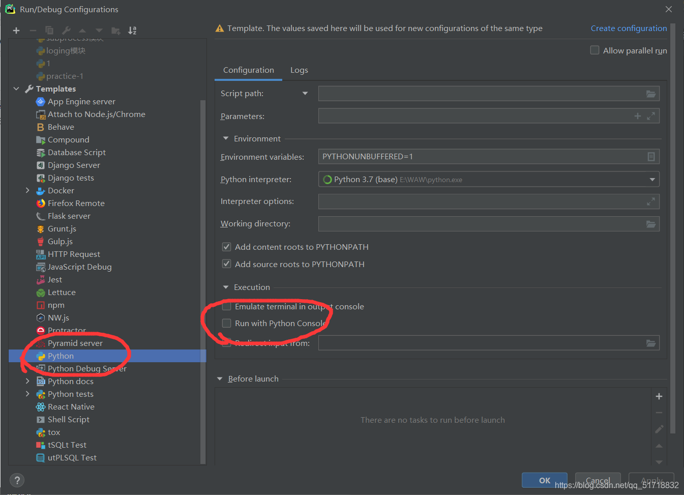
Task: Select the practice-1 configuration
Action: coord(65,76)
